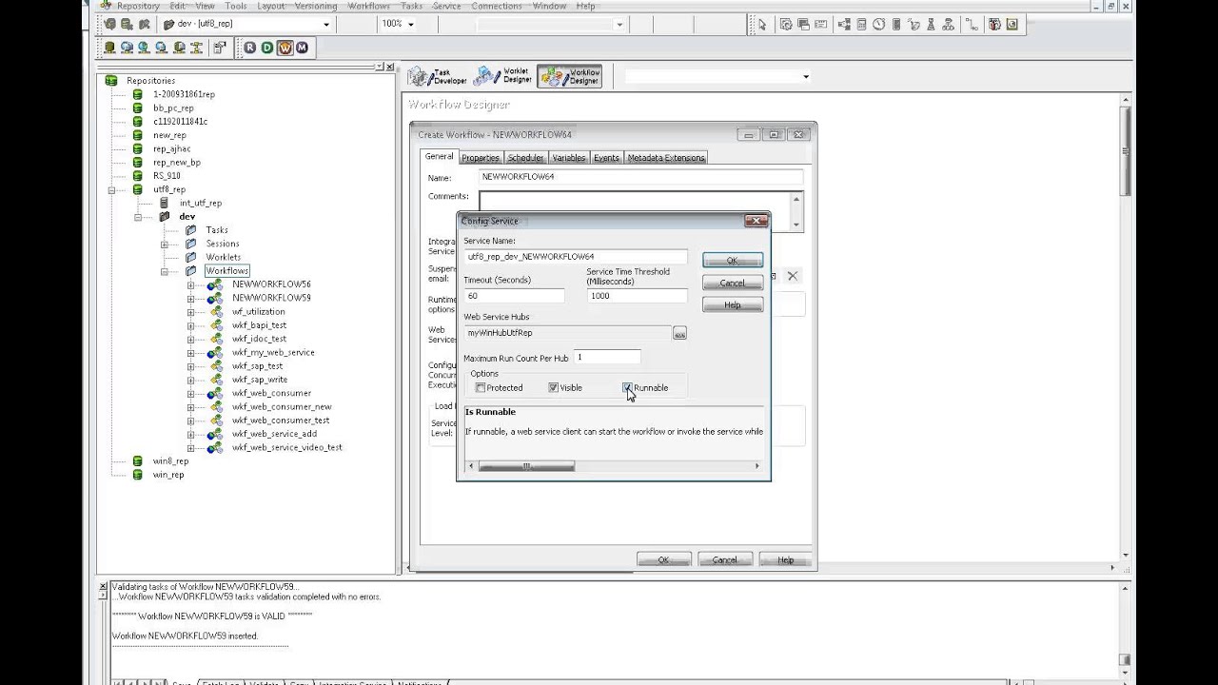Select the win8_rep repository
The image size is (1218, 685).
coord(171,461)
